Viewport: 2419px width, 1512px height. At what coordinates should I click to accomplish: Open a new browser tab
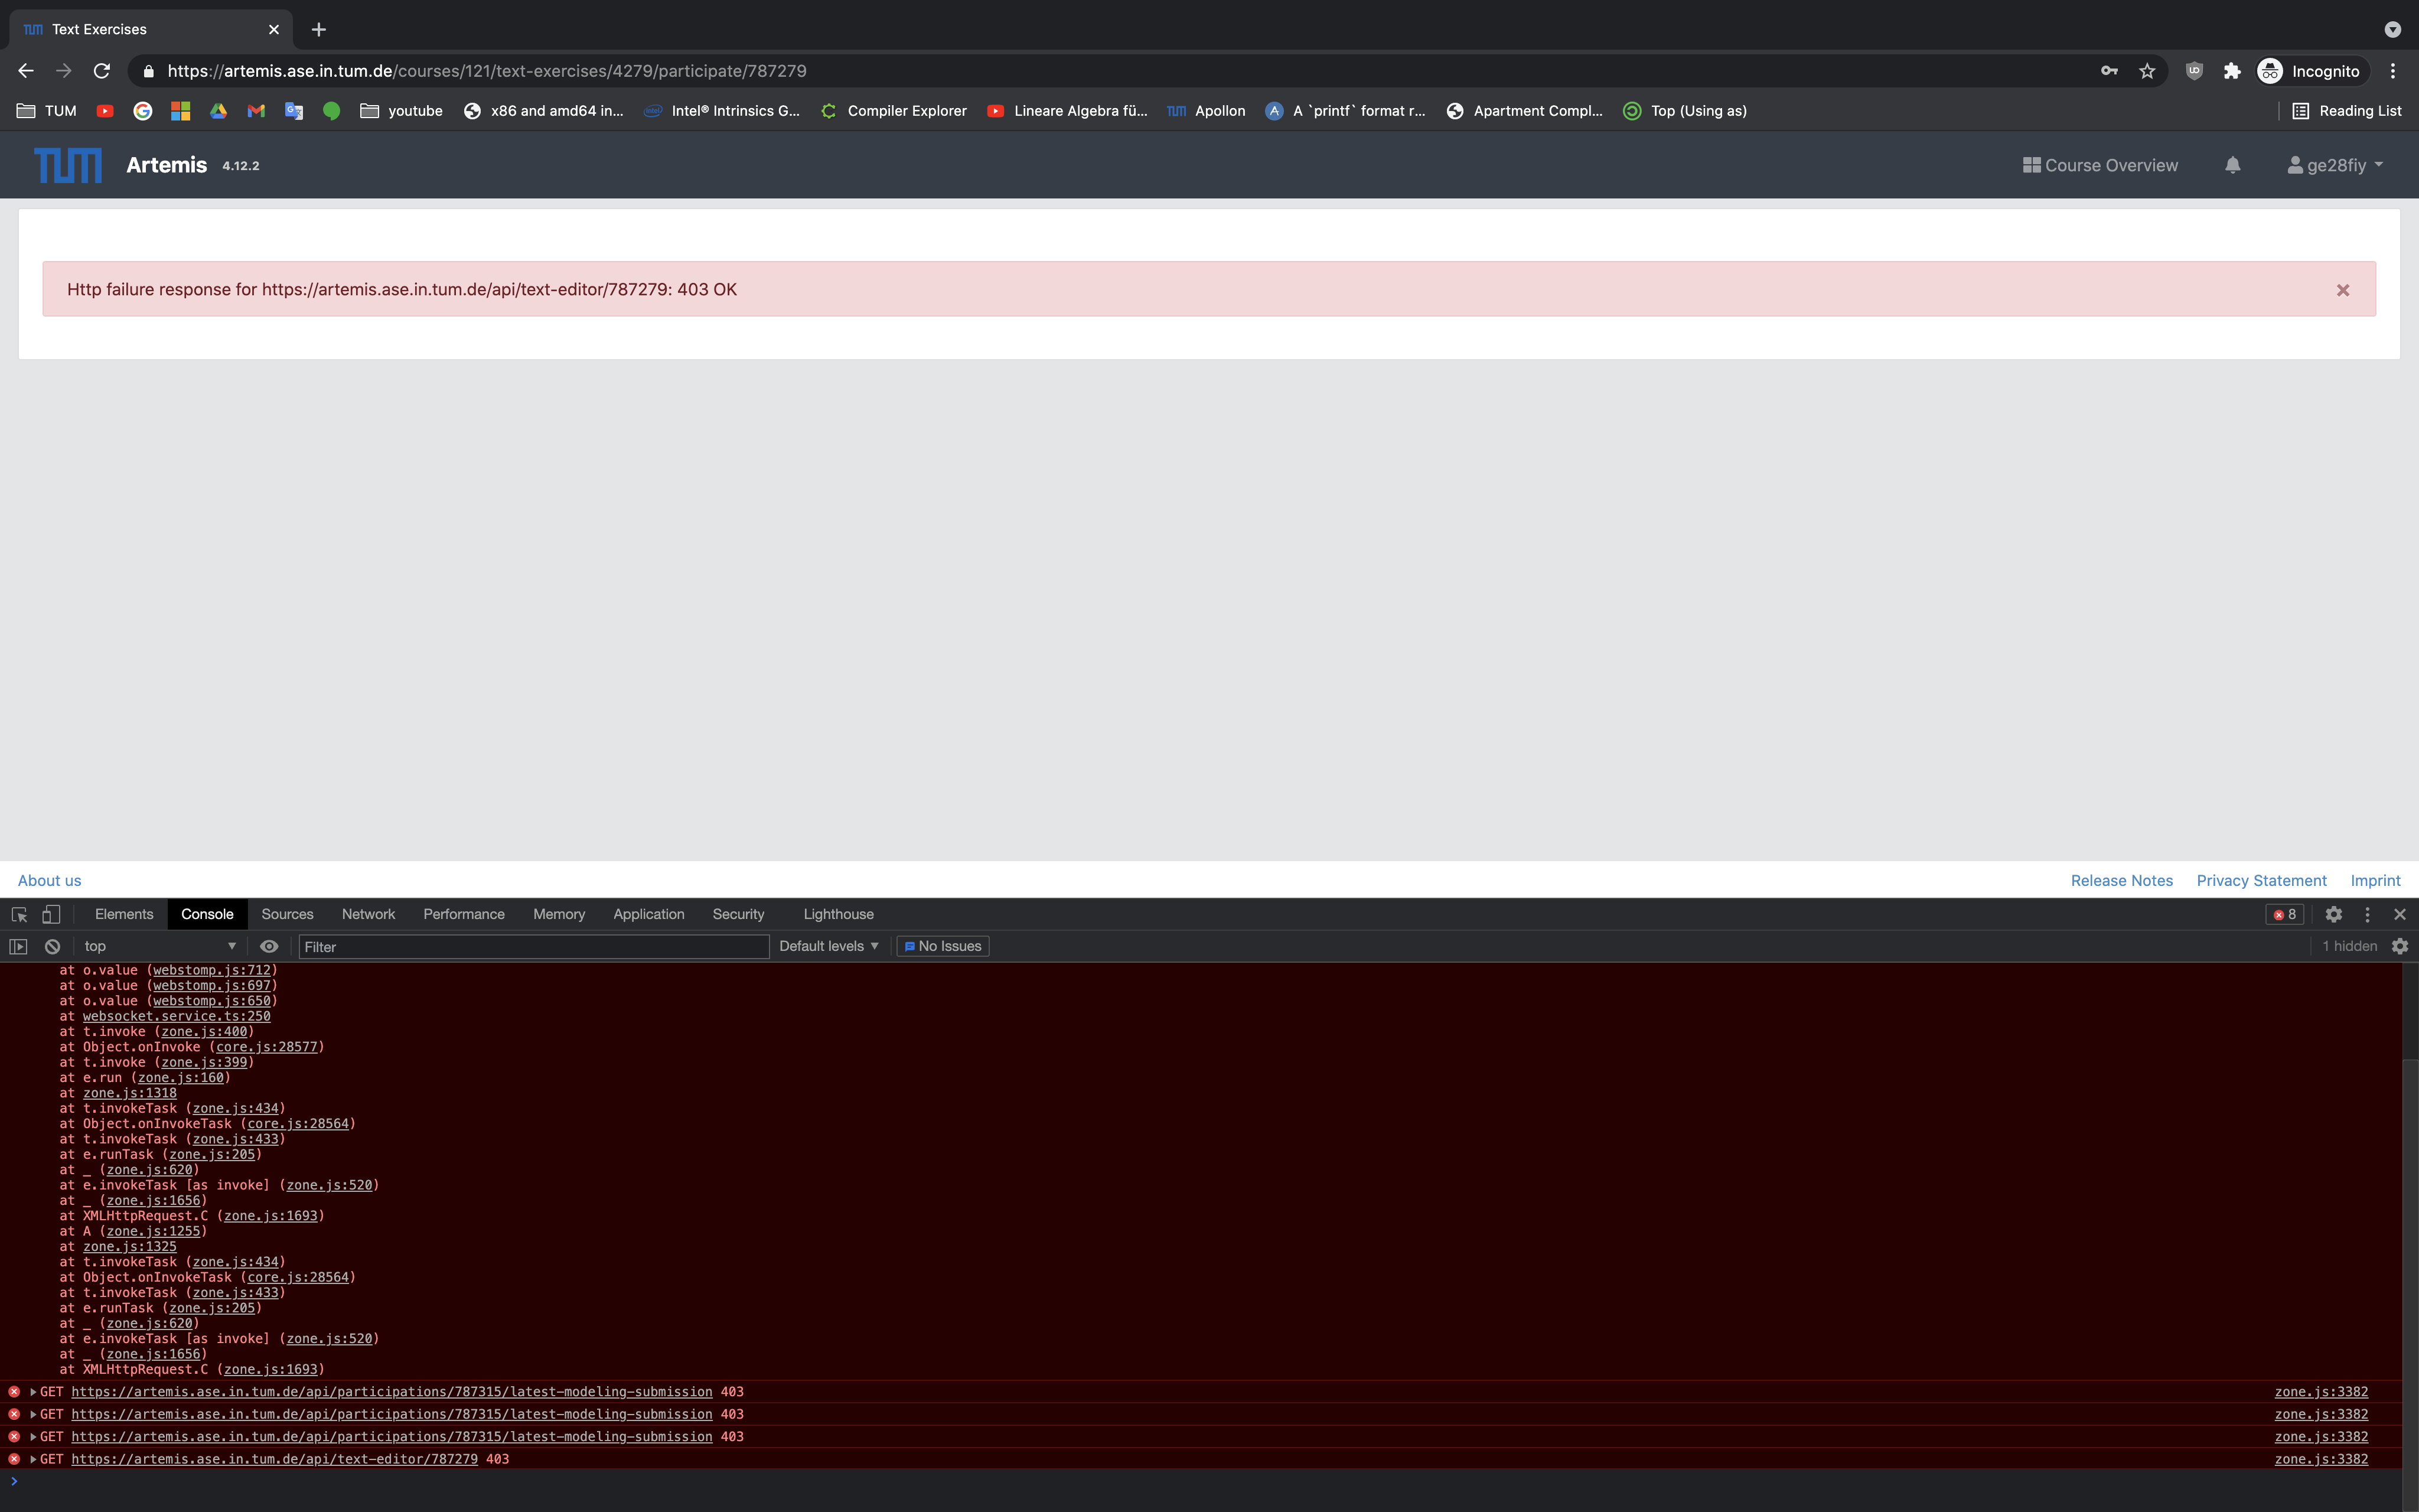pos(319,30)
